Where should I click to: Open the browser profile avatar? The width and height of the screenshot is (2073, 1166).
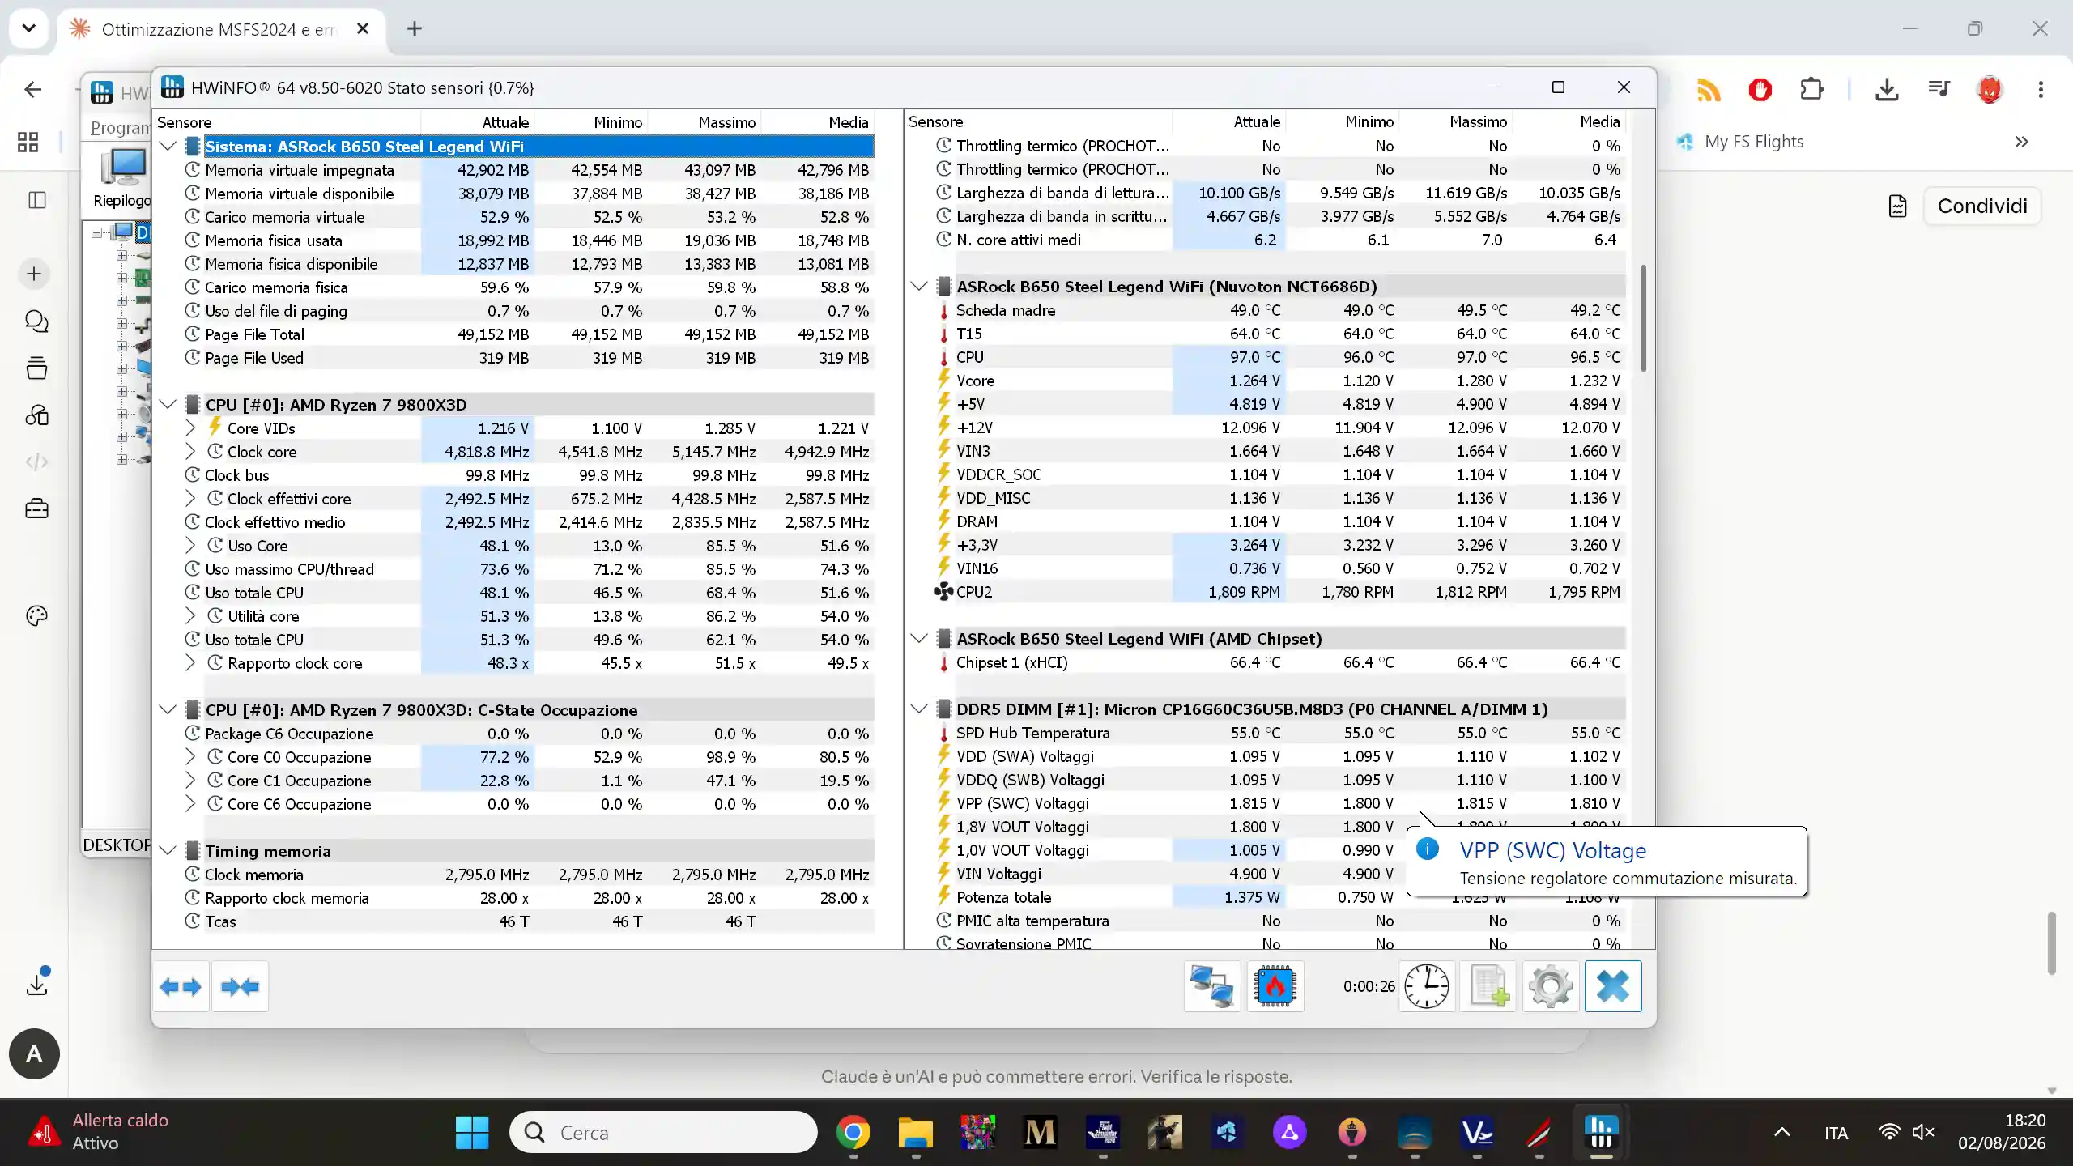1990,89
